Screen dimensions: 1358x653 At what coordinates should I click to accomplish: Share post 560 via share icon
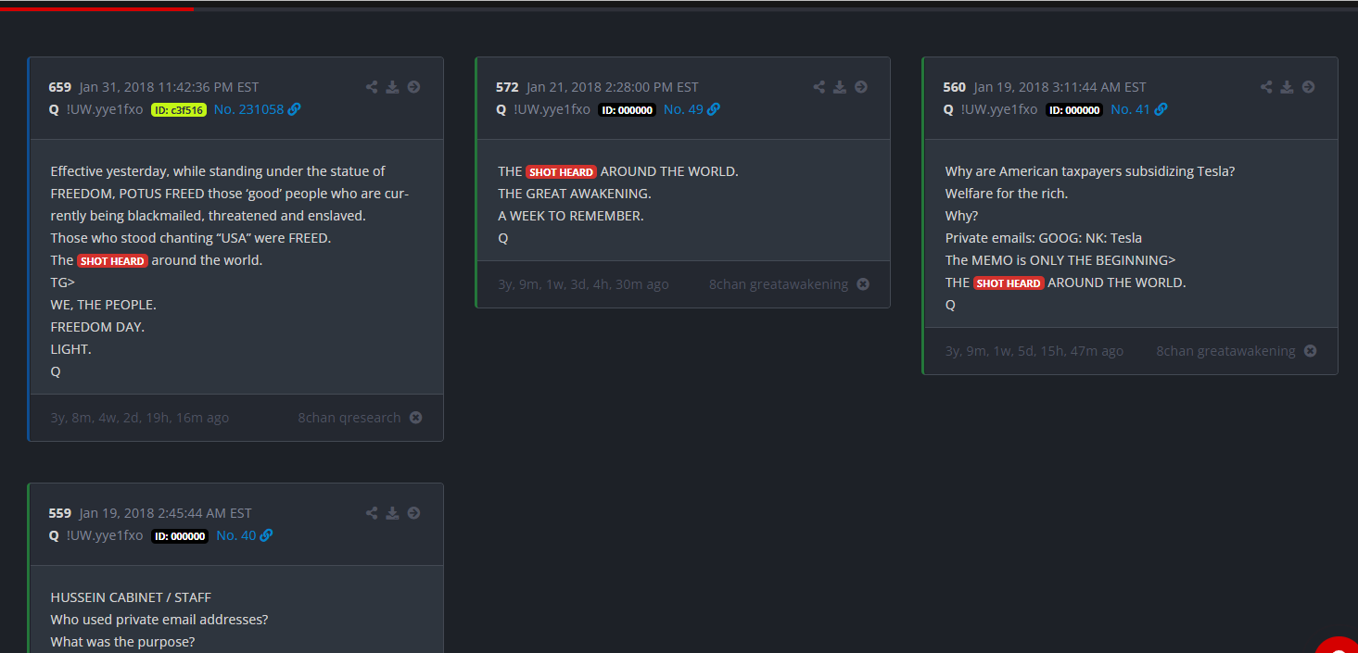click(x=1266, y=87)
